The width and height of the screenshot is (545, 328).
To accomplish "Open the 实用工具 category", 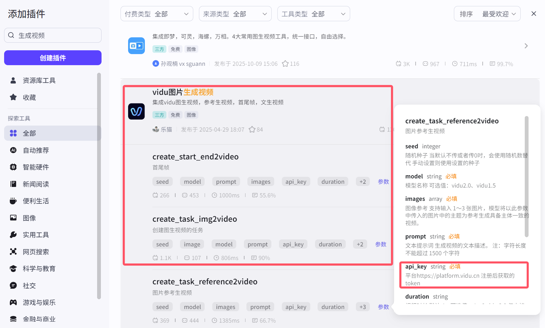I will coord(35,235).
